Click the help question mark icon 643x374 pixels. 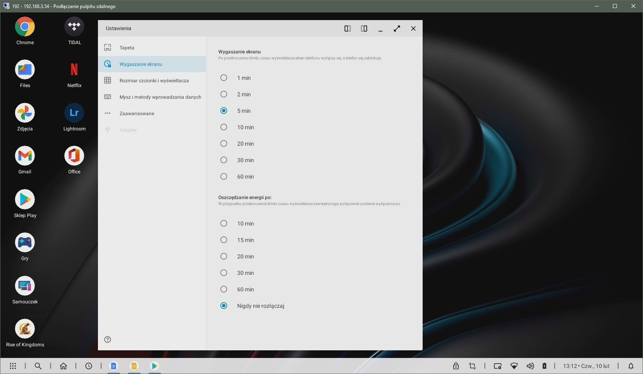[108, 339]
